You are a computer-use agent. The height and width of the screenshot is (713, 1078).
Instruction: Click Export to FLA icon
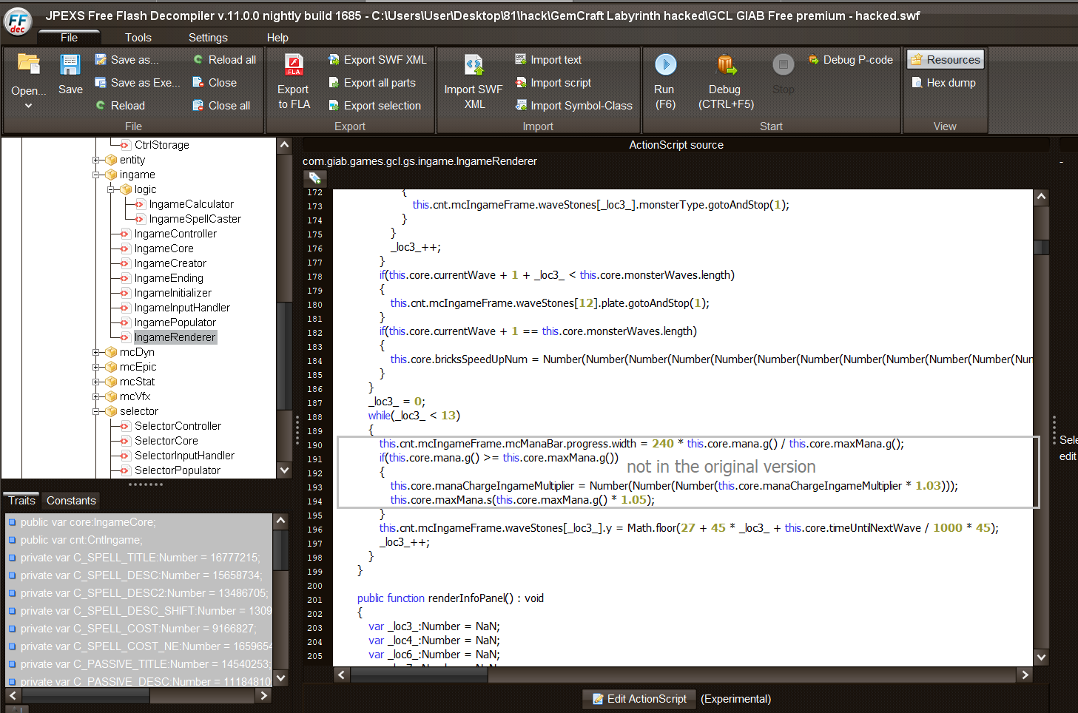click(x=294, y=65)
